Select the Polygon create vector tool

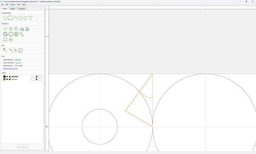coord(26,18)
